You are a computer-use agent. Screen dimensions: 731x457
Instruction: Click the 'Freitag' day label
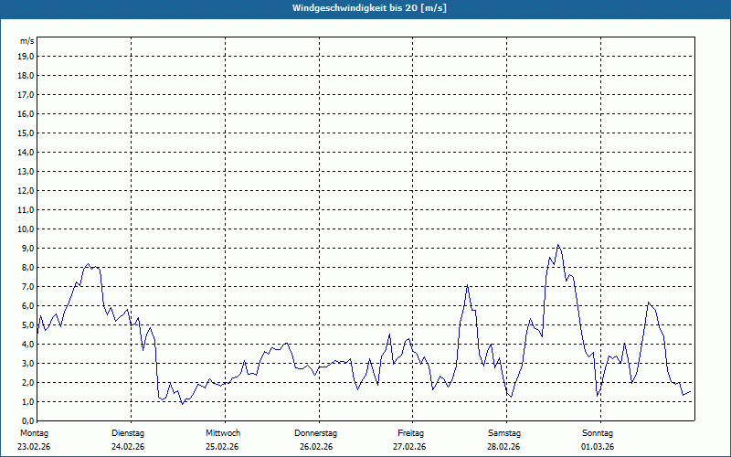[x=410, y=433]
